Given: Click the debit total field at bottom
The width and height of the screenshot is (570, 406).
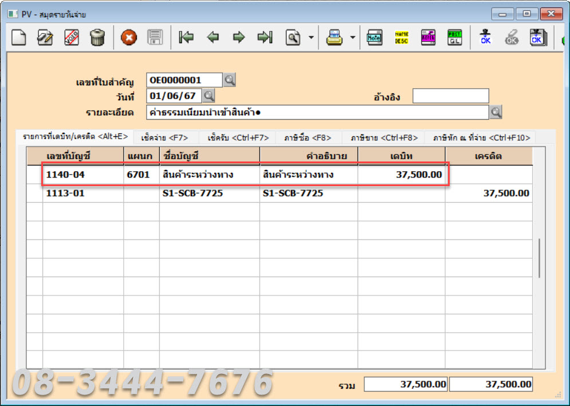Looking at the screenshot, I should point(406,384).
